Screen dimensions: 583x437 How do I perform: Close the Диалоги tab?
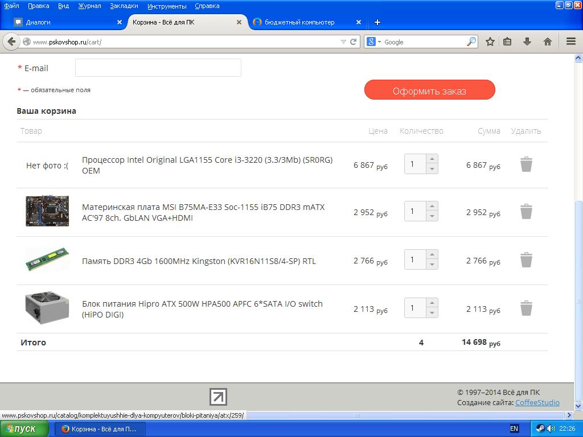point(120,22)
